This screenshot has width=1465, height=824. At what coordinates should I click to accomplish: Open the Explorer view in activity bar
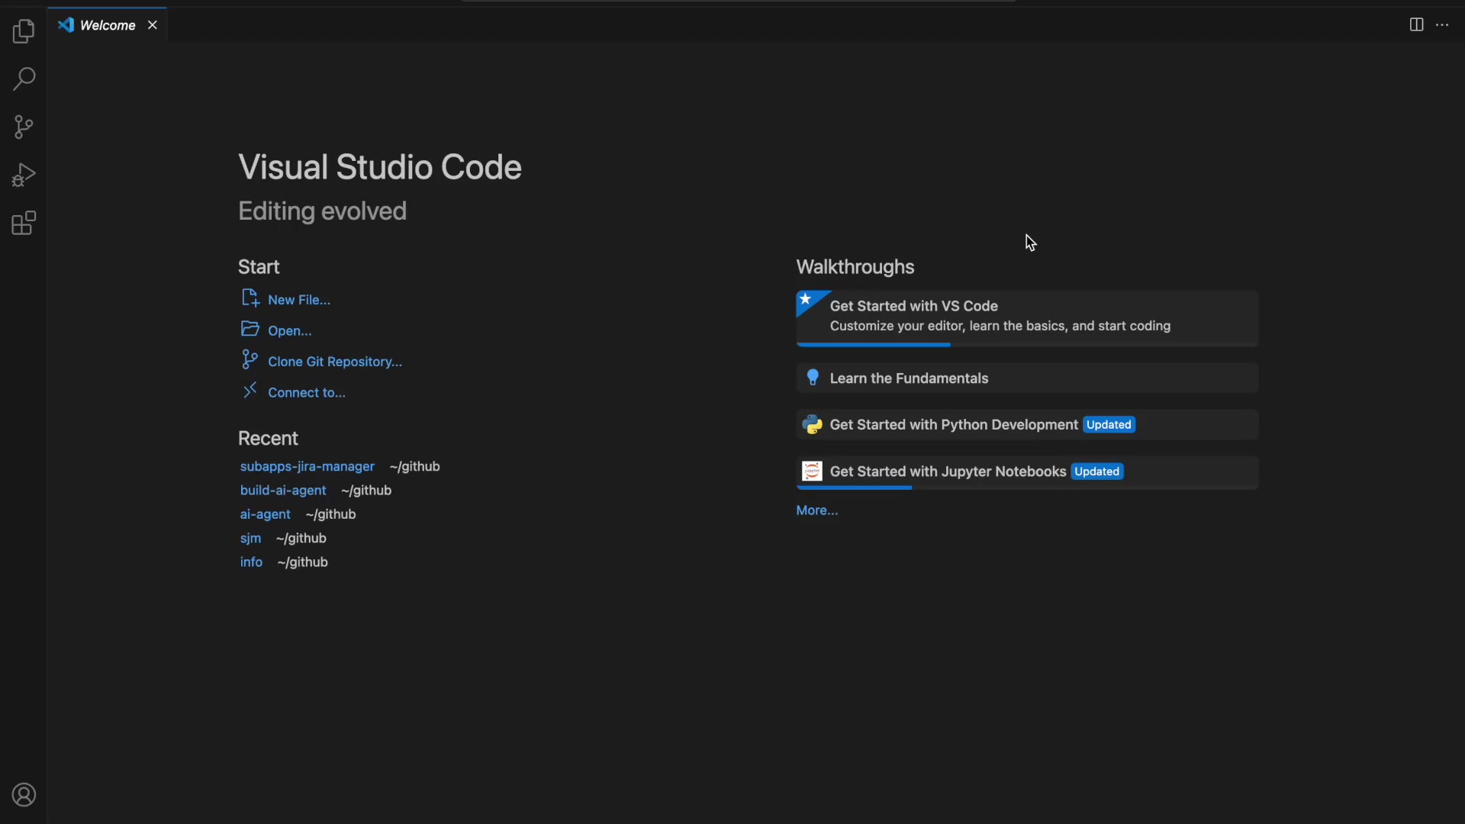pos(24,31)
